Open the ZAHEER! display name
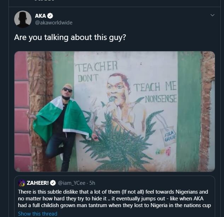 tap(38, 183)
